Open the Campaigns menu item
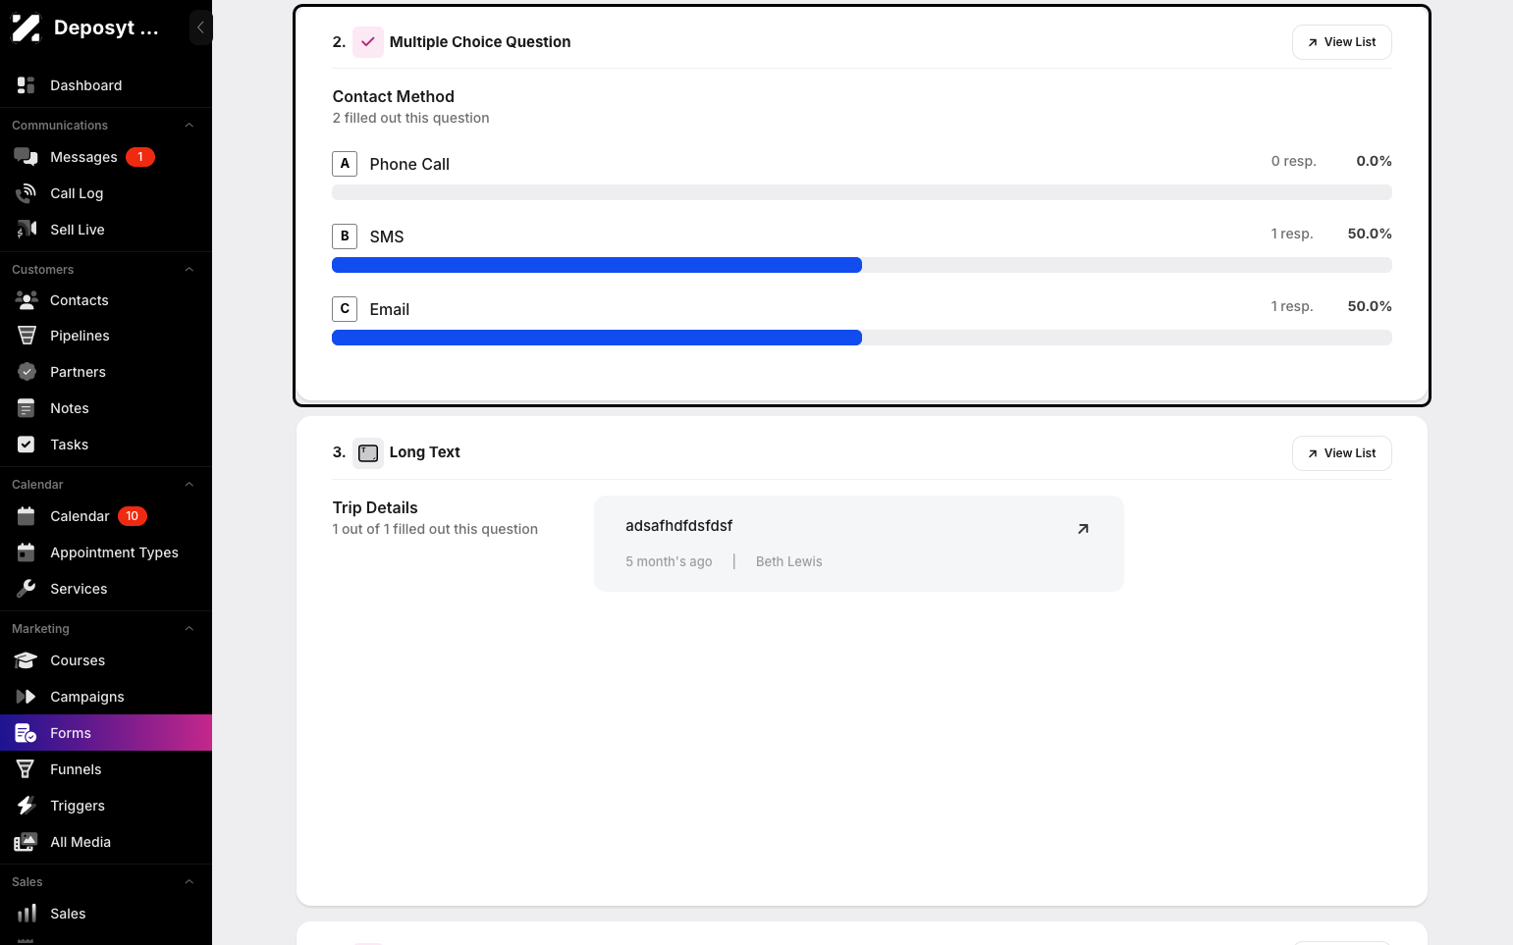This screenshot has width=1513, height=945. point(106,697)
